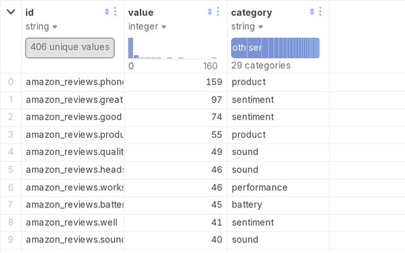The height and width of the screenshot is (253, 405).
Task: Open the id column options menu
Action: click(x=115, y=11)
